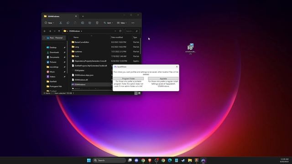
Task: Click the Cut icon in Explorer toolbar
Action: pyautogui.click(x=61, y=23)
